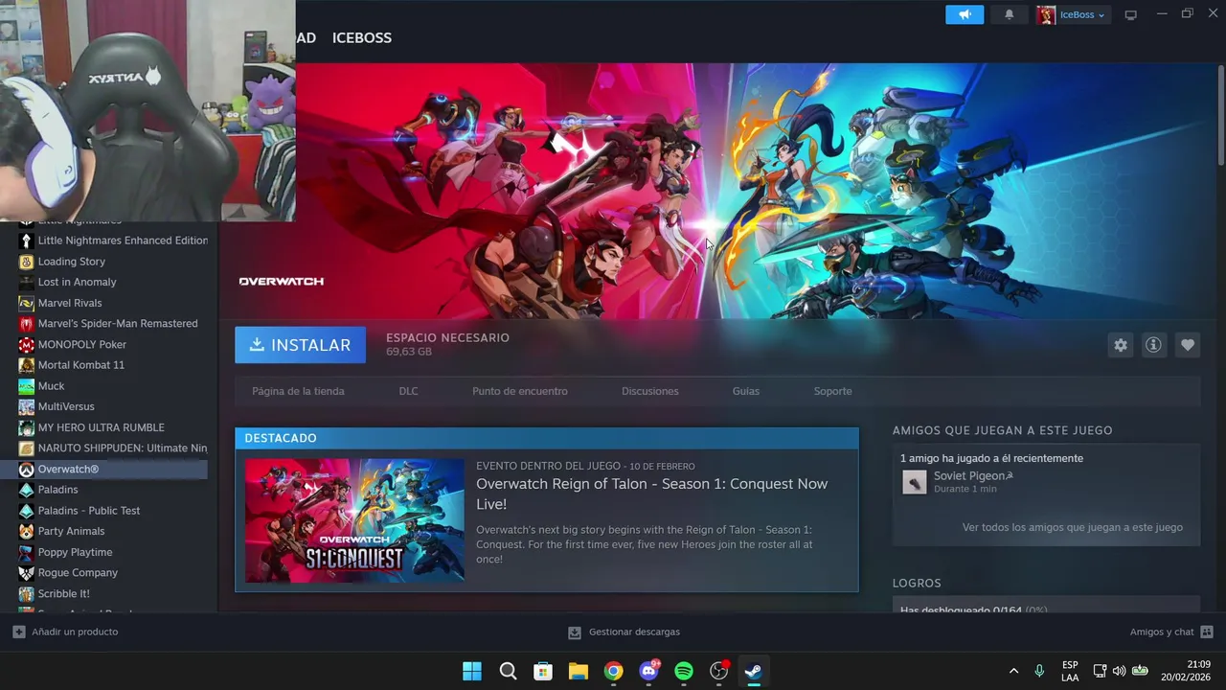Open the Reign of Talon event title

pos(652,494)
